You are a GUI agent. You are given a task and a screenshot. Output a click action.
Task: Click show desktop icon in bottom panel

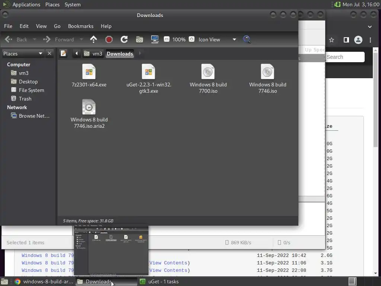pyautogui.click(x=4, y=282)
